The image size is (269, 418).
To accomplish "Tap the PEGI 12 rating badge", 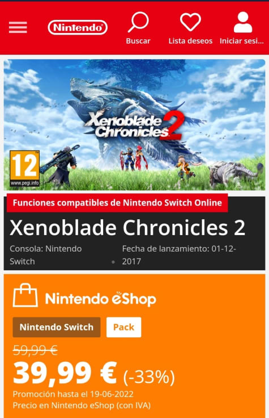I will [x=24, y=169].
